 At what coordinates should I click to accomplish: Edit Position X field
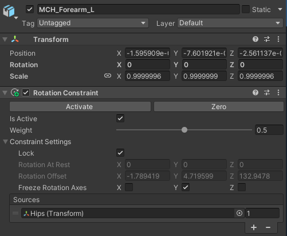point(147,53)
